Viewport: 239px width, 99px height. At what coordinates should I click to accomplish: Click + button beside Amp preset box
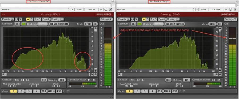point(197,10)
